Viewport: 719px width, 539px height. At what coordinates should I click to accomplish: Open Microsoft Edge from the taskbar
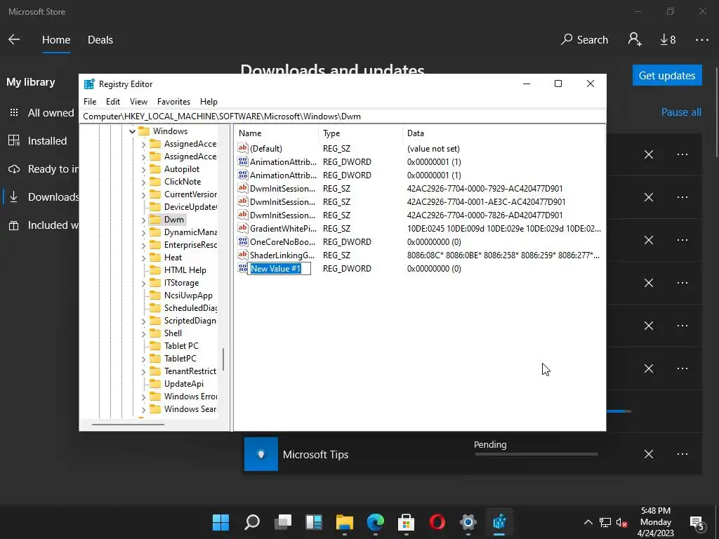point(376,522)
